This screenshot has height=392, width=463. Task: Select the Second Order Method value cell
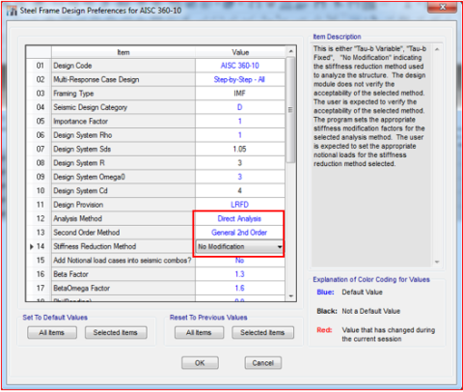239,233
